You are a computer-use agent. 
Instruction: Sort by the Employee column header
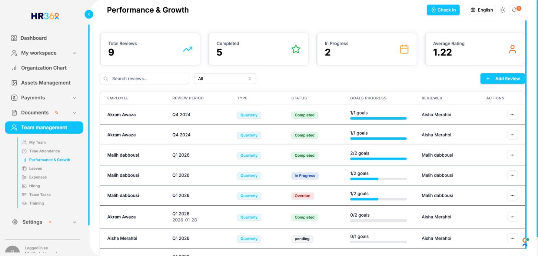point(118,98)
